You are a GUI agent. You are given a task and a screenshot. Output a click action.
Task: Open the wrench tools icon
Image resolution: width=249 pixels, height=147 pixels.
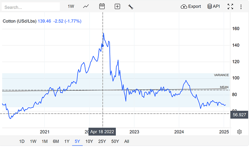tap(131, 7)
